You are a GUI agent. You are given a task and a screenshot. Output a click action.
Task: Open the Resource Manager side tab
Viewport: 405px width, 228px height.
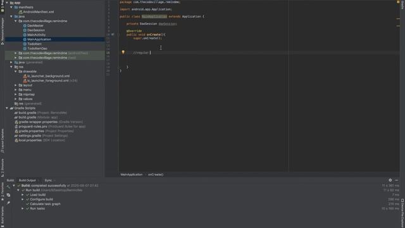(x=3, y=31)
